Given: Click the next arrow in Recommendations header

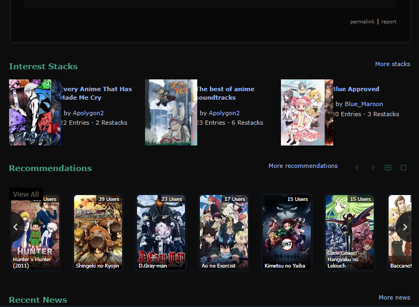Looking at the screenshot, I should coord(373,168).
